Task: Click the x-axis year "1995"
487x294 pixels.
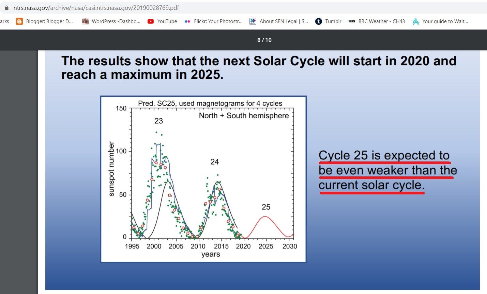Action: [x=132, y=246]
